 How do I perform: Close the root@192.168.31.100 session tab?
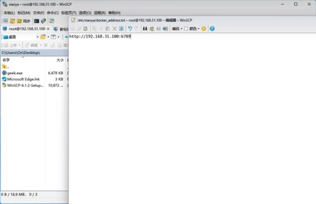click(x=48, y=29)
